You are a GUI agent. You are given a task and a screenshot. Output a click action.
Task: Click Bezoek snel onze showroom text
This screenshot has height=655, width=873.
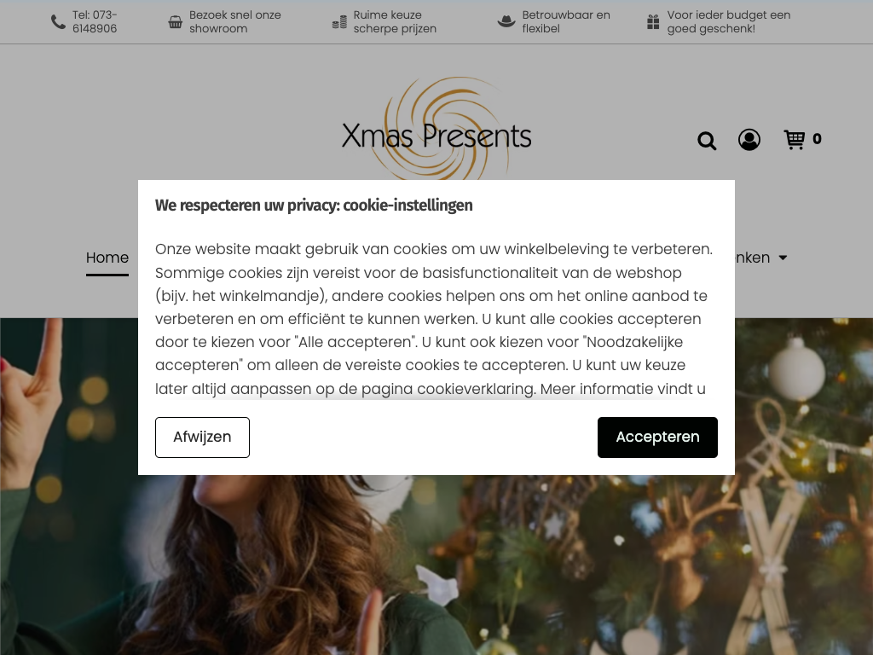pyautogui.click(x=235, y=21)
